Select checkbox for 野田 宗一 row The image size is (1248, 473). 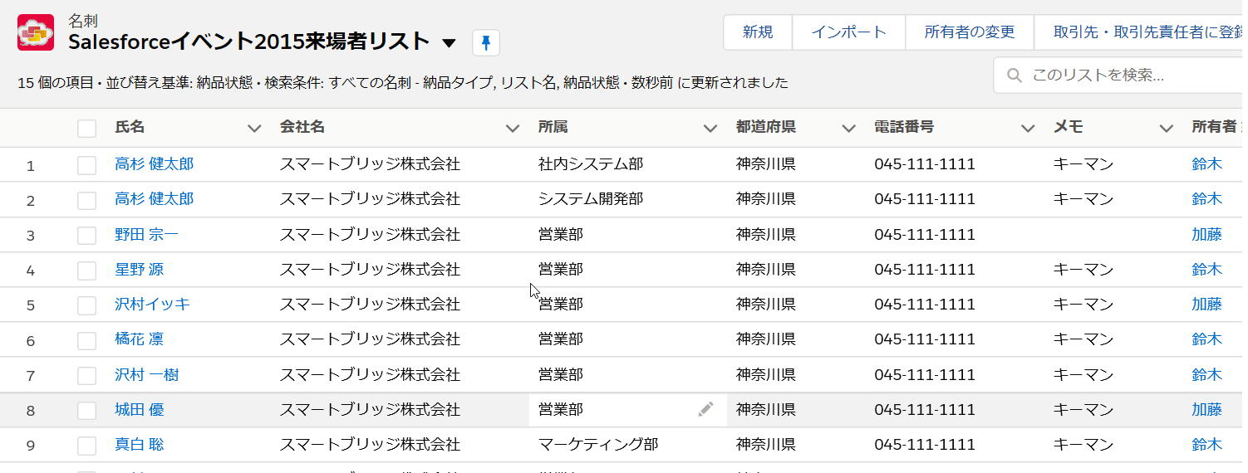coord(86,236)
